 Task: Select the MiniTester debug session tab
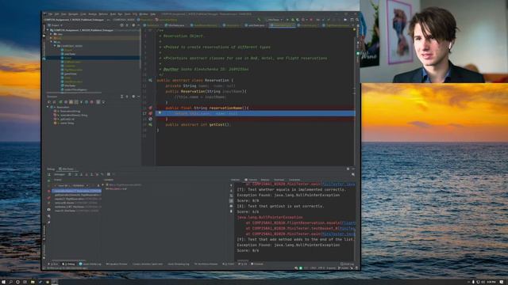67,169
